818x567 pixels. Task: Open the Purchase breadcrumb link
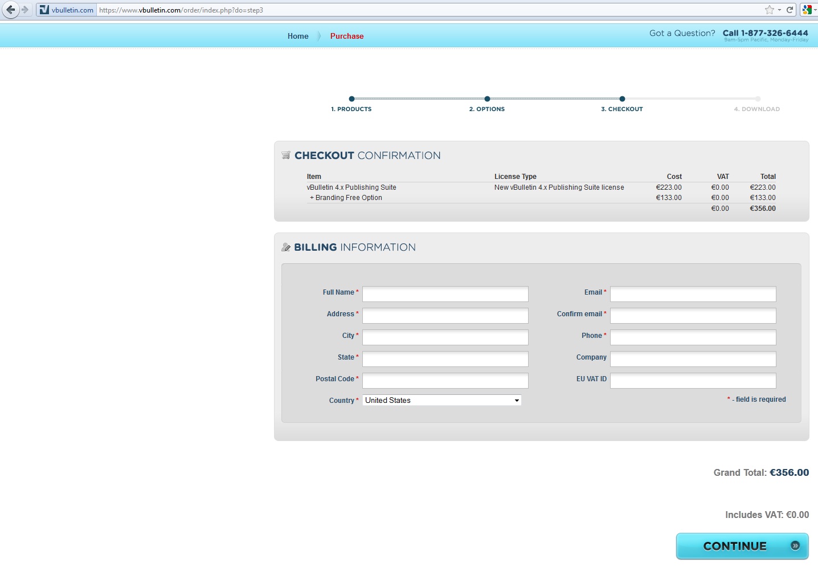[x=347, y=36]
